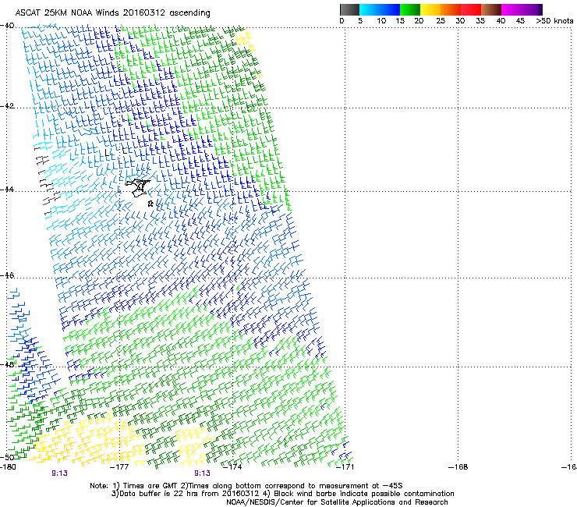
Task: Click the -180 longitude axis label
Action: point(8,467)
